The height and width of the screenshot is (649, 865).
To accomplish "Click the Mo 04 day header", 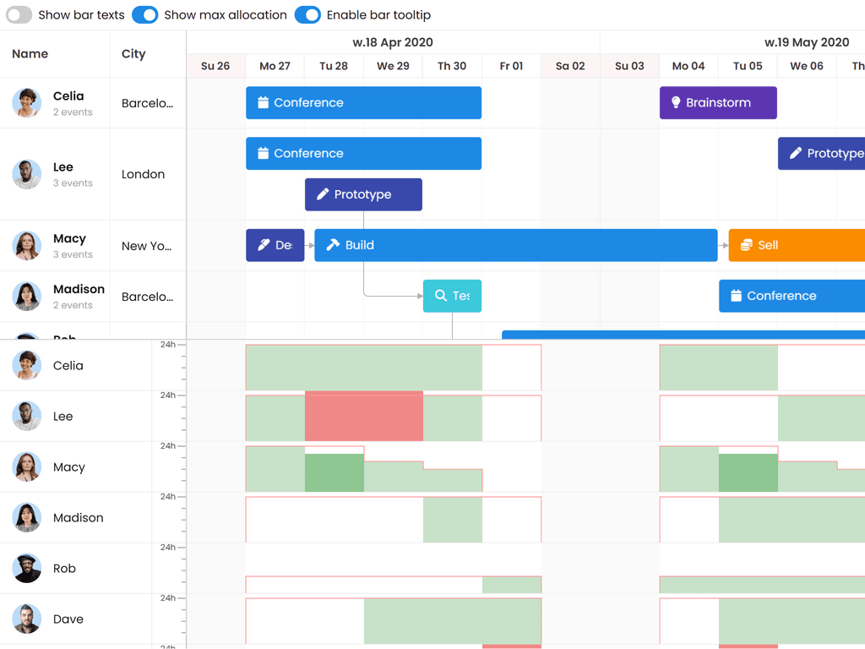I will [688, 66].
